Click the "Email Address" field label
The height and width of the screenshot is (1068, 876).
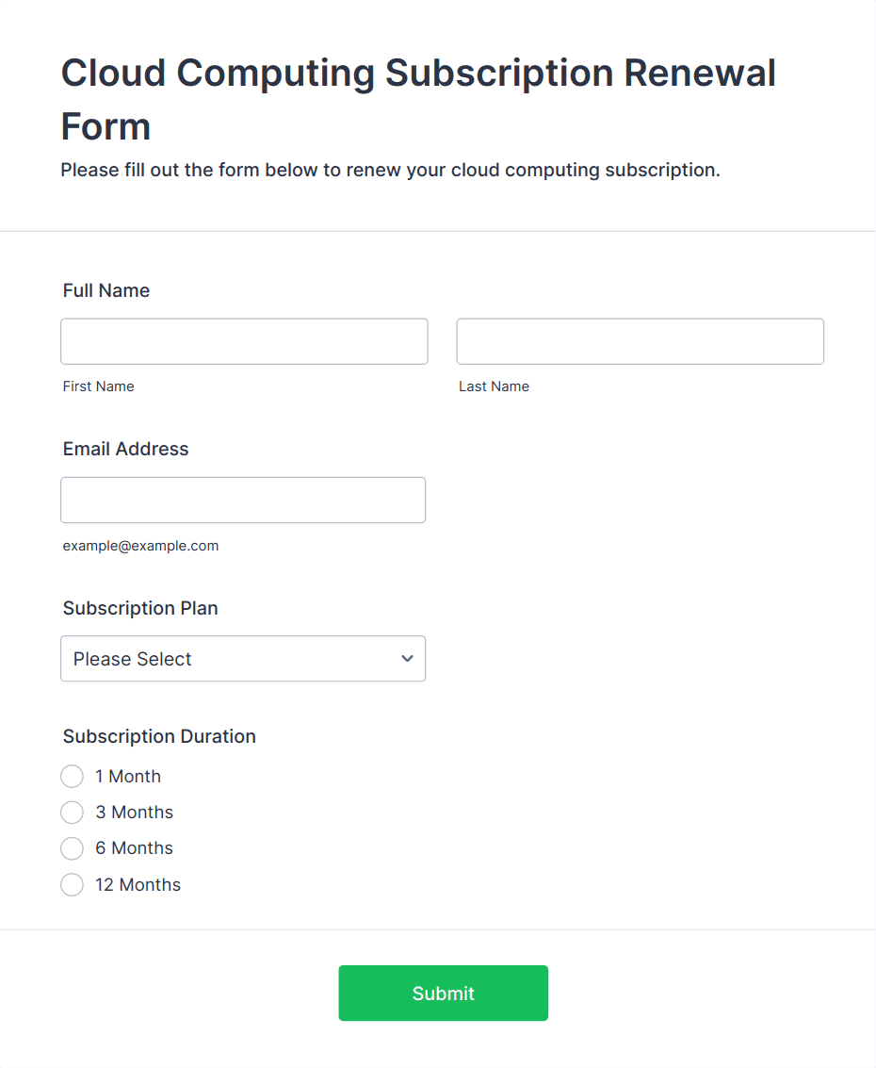[126, 449]
